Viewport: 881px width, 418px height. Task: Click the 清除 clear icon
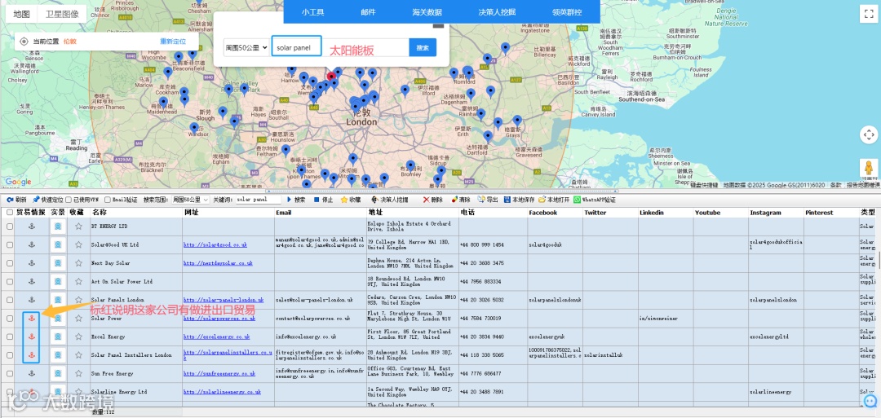(x=454, y=200)
